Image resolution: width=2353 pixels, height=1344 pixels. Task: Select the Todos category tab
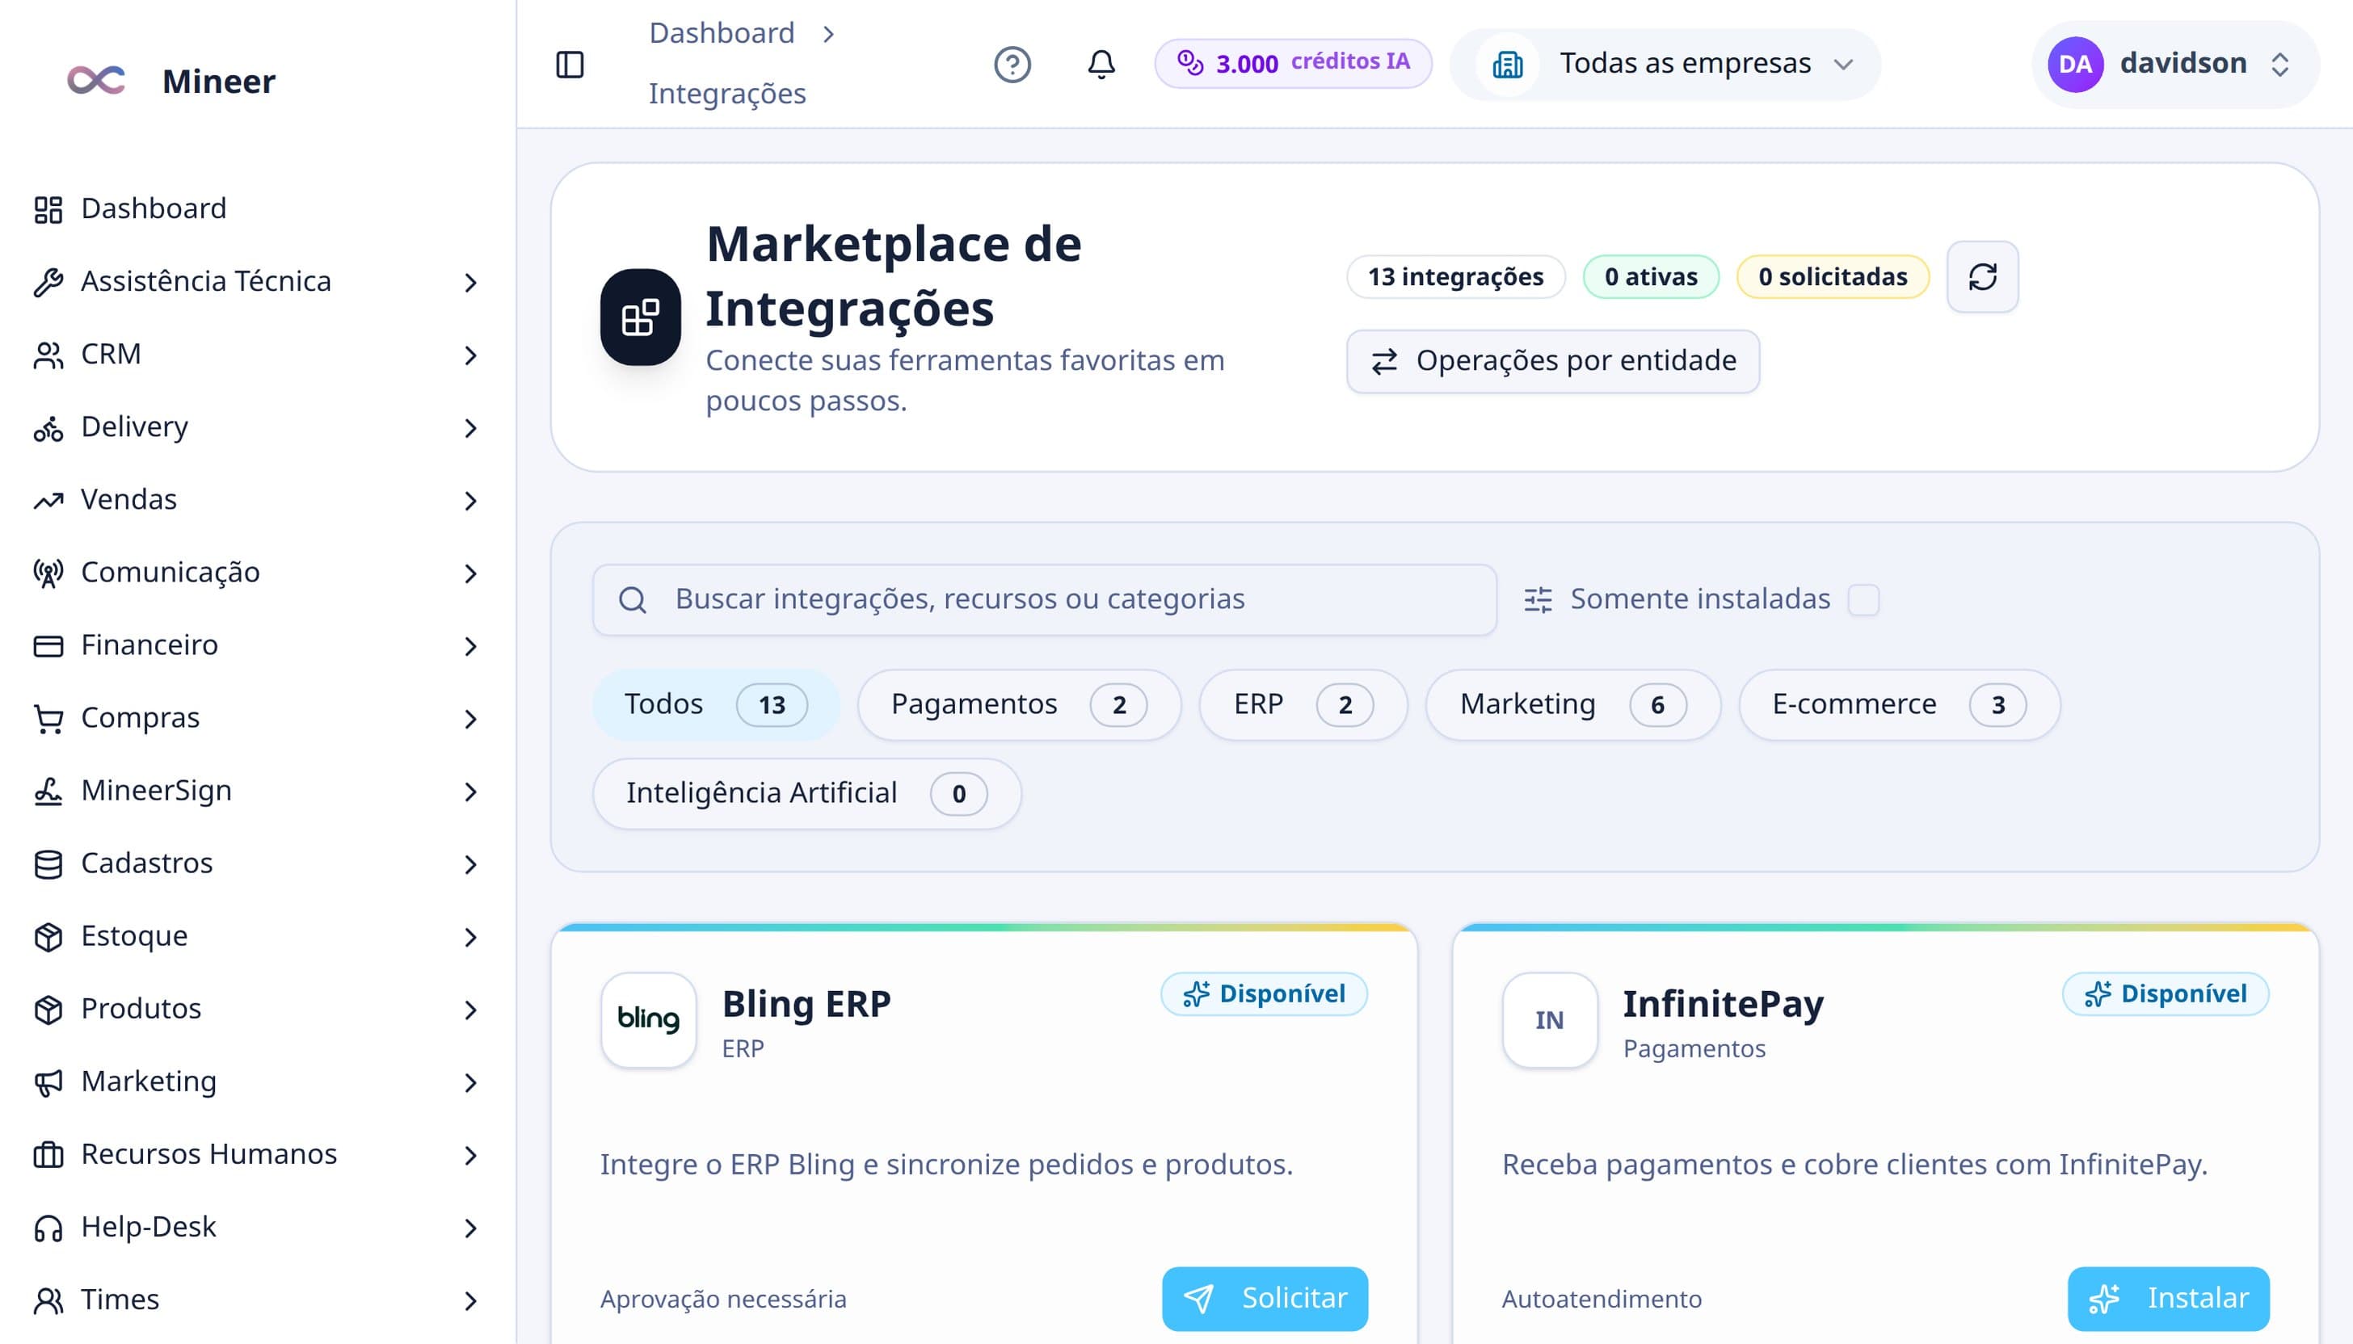pos(716,705)
